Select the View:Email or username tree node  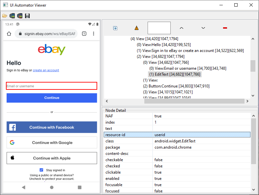click(187, 68)
